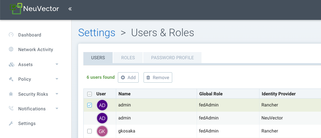Image resolution: width=321 pixels, height=138 pixels.
Task: Uncheck the Rancher admin row checkbox
Action: pyautogui.click(x=90, y=105)
